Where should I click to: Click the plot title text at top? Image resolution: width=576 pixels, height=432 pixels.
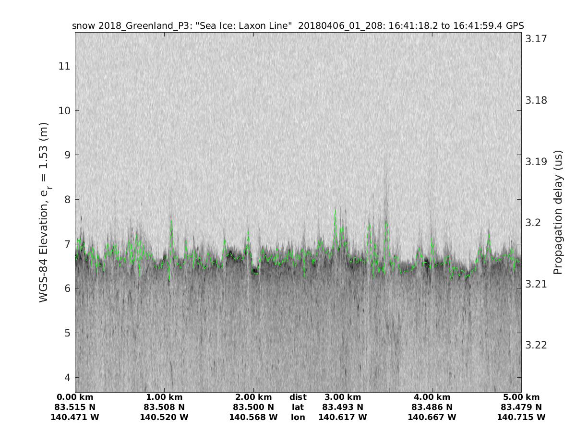[298, 25]
